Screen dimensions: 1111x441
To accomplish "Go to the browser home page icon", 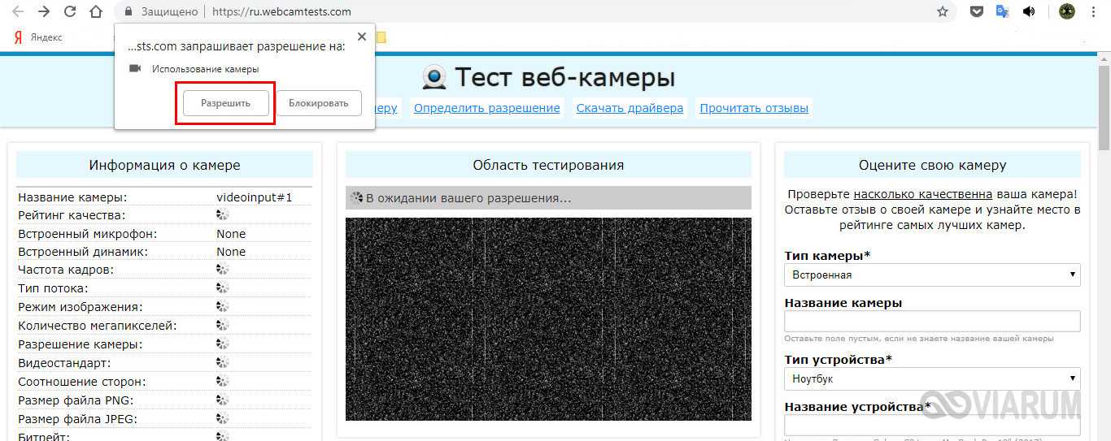I will [x=96, y=11].
